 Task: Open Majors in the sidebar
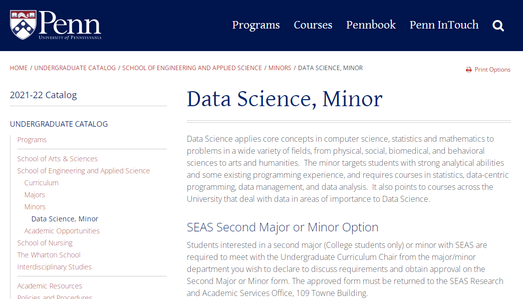coord(35,195)
